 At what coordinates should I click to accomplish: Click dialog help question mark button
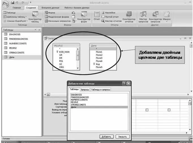(124, 83)
